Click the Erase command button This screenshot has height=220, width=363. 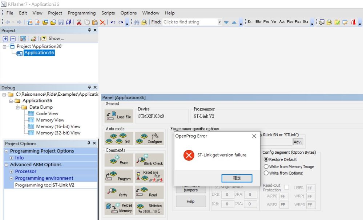tap(119, 160)
